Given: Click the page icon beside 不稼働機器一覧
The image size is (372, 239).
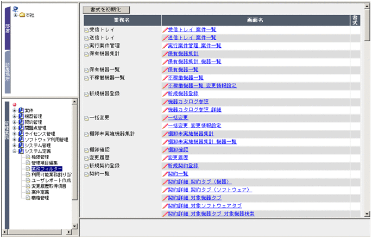Looking at the screenshot, I should coord(86,78).
